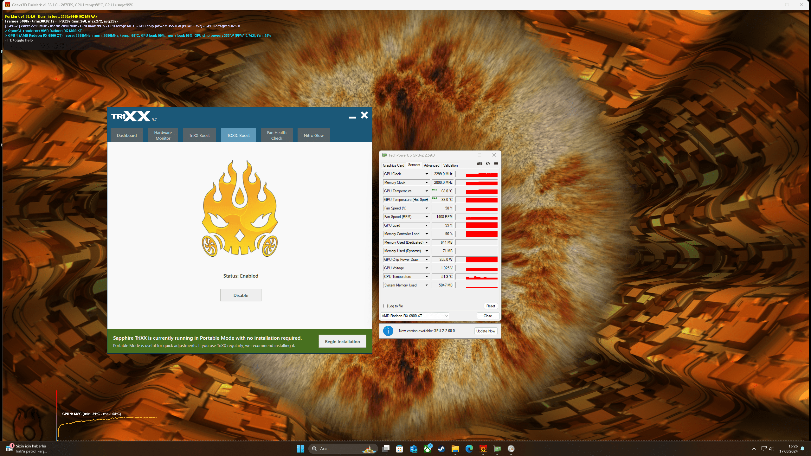Open Microsoft Edge from taskbar

click(469, 449)
